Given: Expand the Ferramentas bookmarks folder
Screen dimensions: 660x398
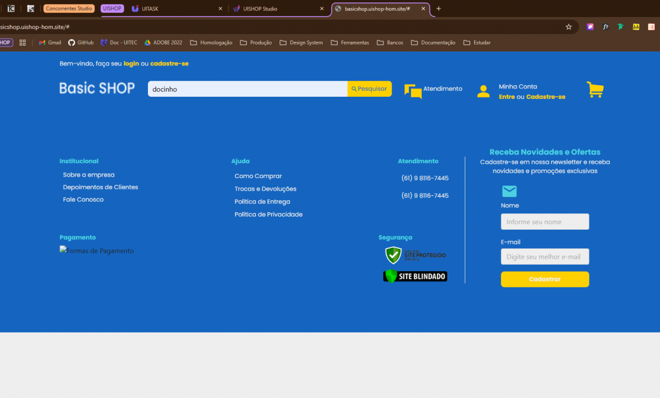Looking at the screenshot, I should 350,42.
